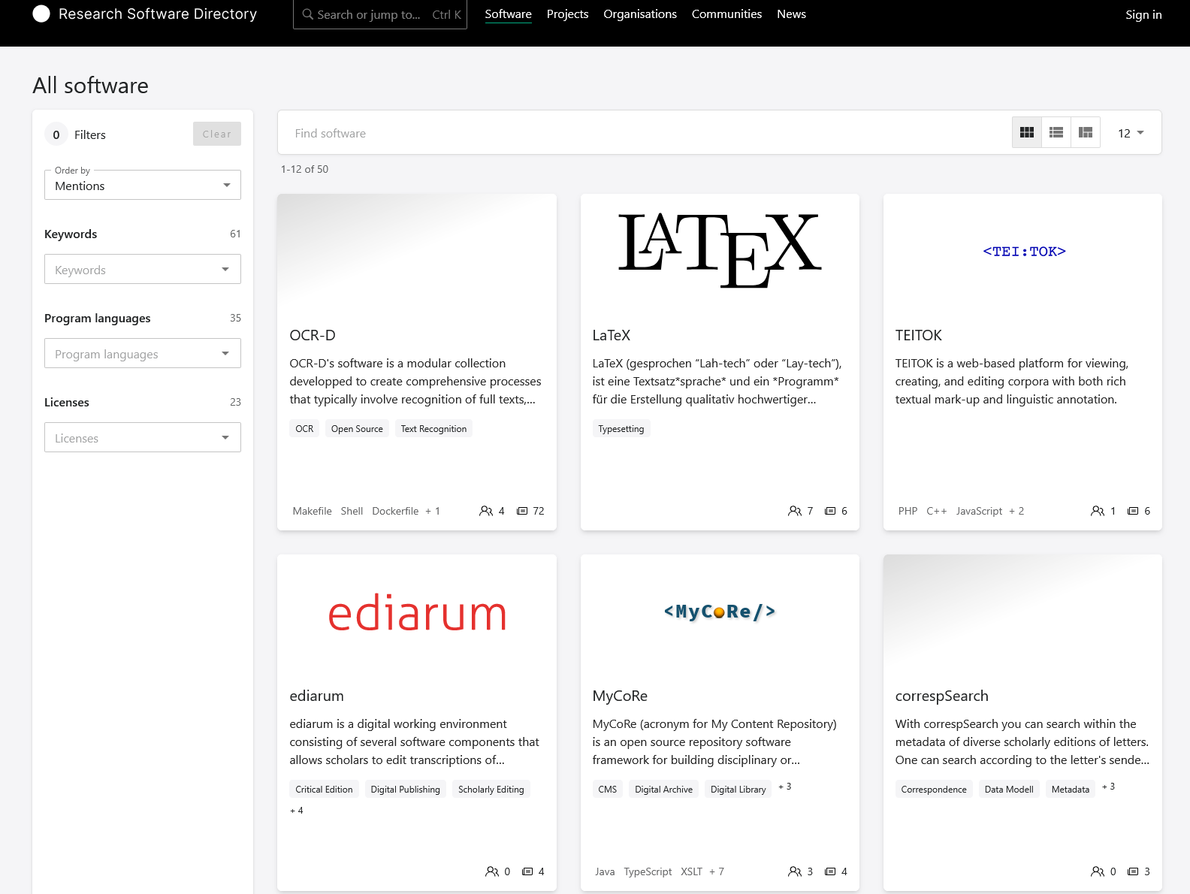
Task: Click the contributors icon on OCR-D card
Action: (x=486, y=511)
